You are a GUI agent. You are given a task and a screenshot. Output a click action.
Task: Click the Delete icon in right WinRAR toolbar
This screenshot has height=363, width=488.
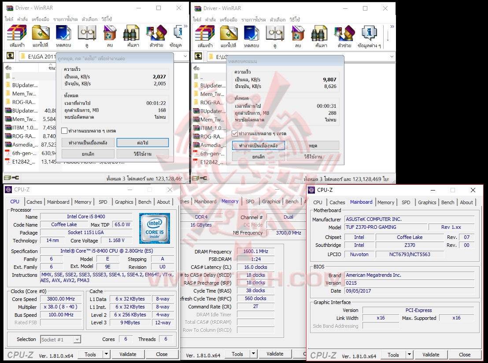298,33
